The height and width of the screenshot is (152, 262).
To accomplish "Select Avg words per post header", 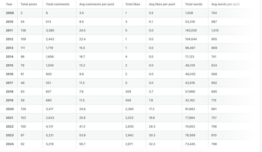I will coord(226,4).
